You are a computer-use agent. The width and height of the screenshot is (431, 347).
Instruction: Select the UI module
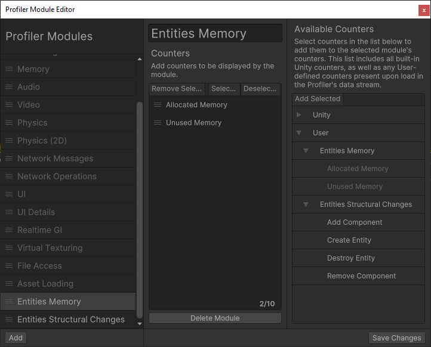(68, 194)
